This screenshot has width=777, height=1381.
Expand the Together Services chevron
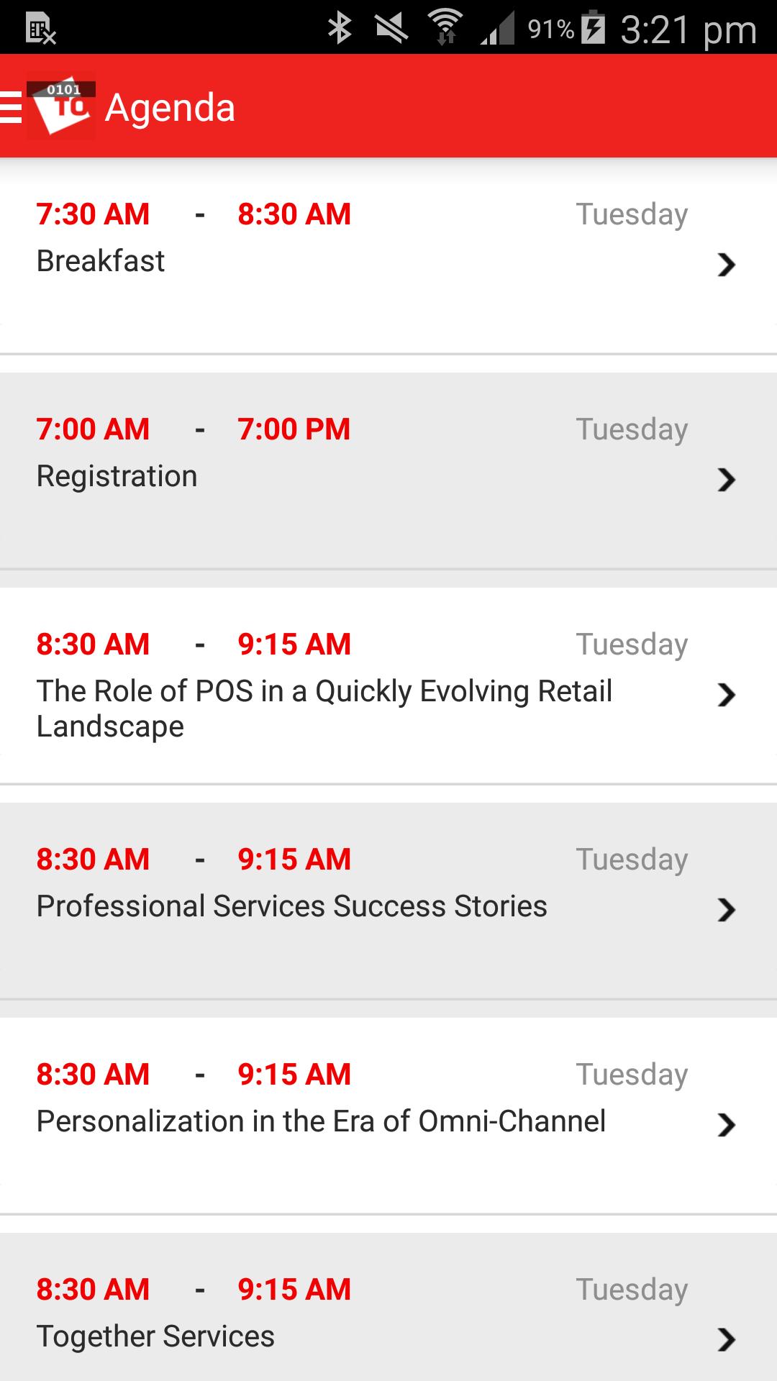tap(727, 1339)
